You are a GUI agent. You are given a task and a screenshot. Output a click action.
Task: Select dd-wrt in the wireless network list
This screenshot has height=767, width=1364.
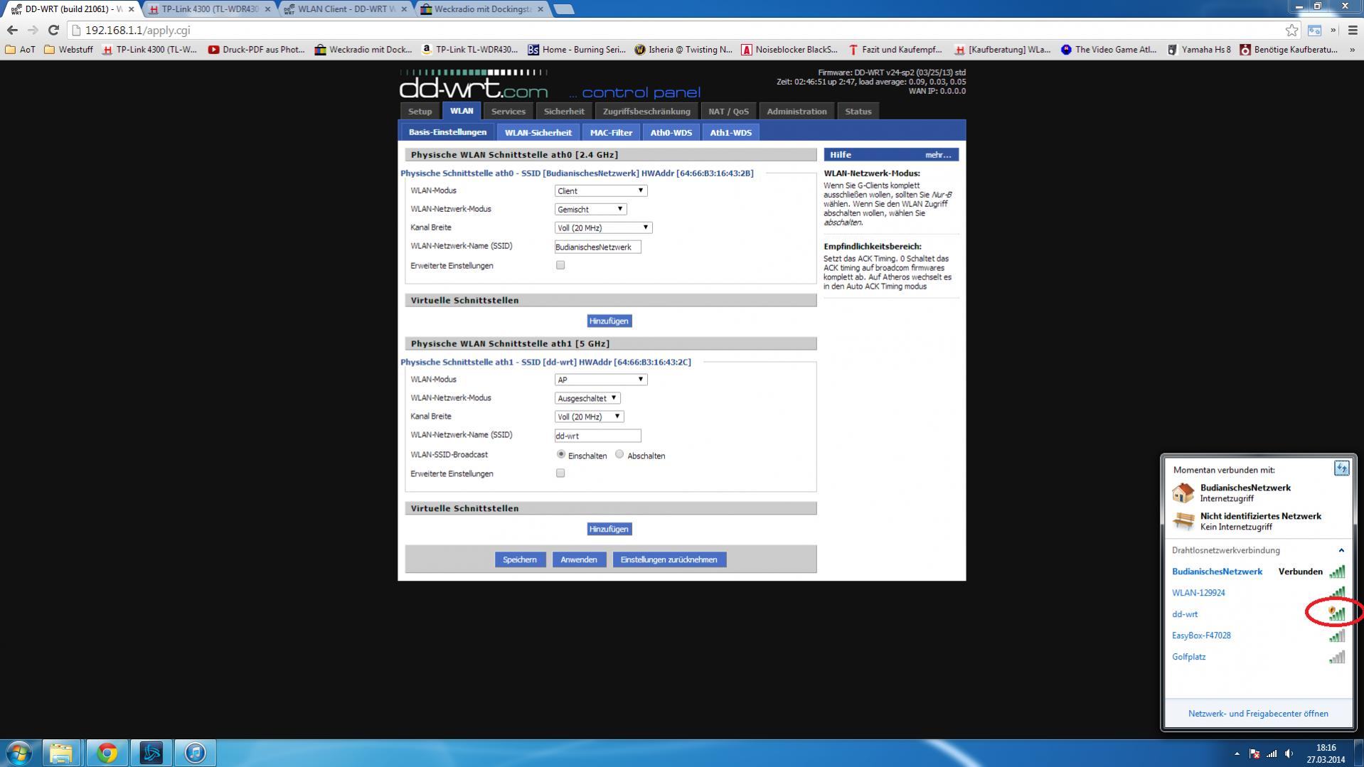(1258, 614)
